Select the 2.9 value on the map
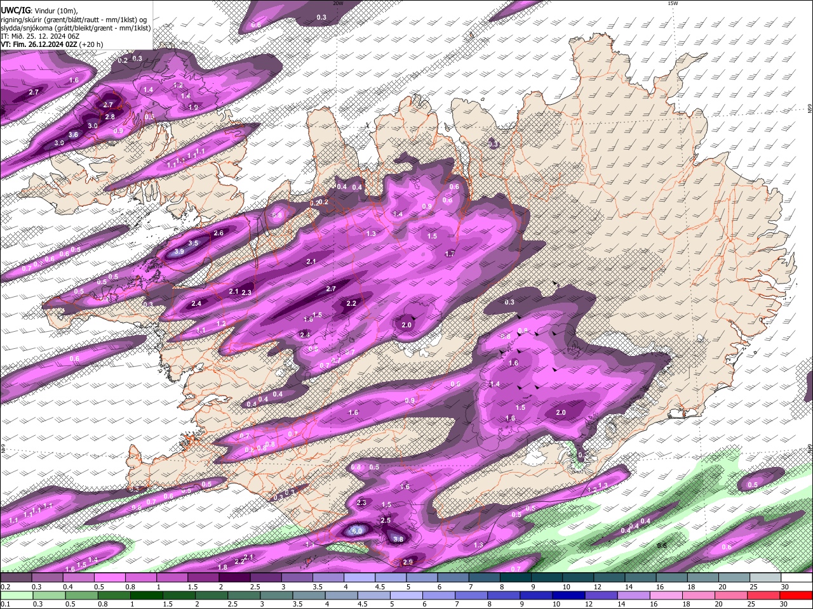Screen dimensions: 813x609 click(408, 561)
